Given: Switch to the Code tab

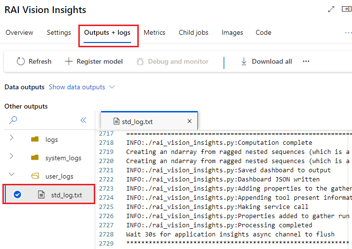Looking at the screenshot, I should click(264, 33).
